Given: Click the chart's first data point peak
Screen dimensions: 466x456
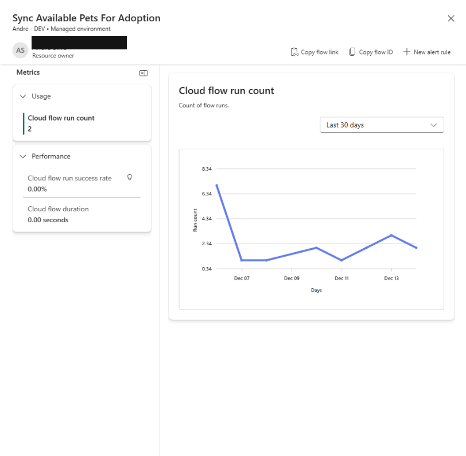Looking at the screenshot, I should click(217, 186).
